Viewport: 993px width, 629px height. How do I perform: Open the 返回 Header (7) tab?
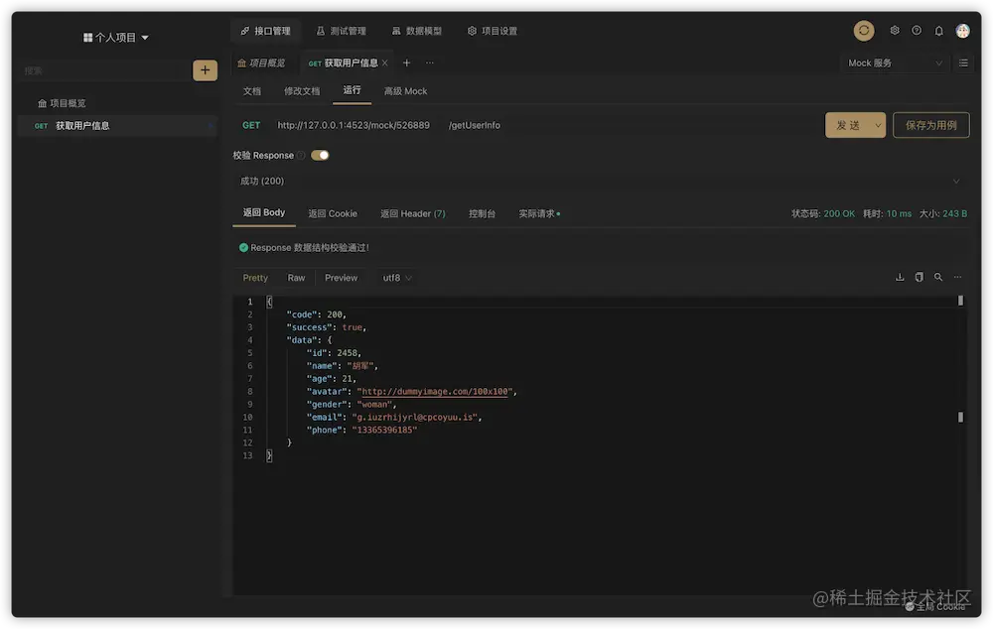[412, 212]
